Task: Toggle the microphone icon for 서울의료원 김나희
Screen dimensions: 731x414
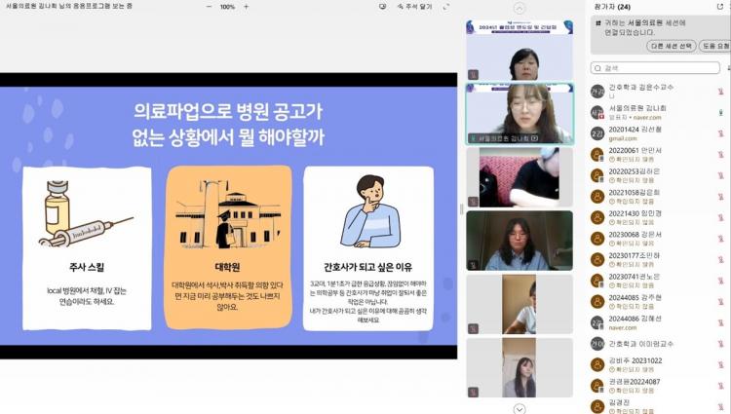Action: (x=719, y=111)
